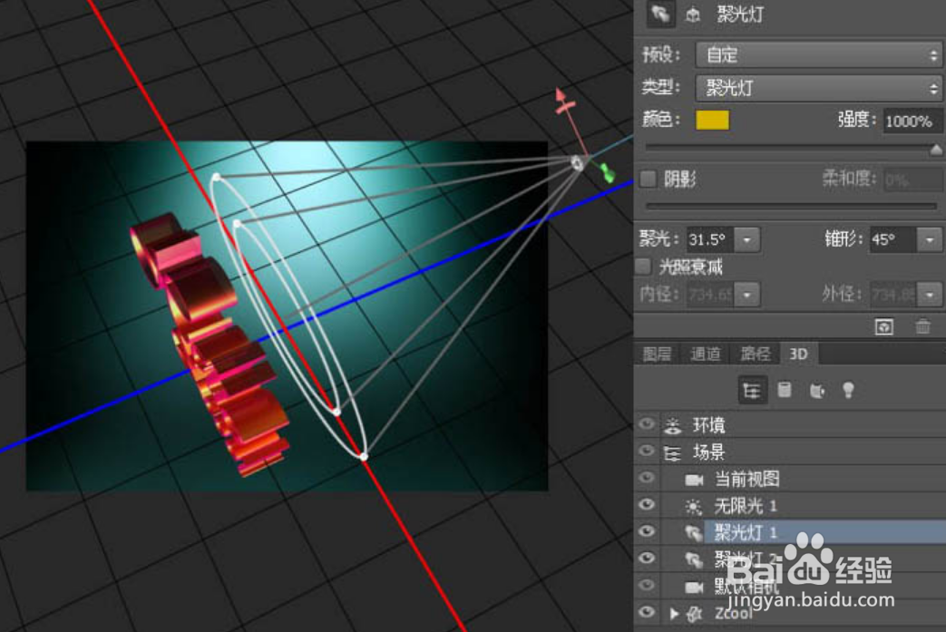Click the 强度 intensity value field
This screenshot has height=632, width=946.
[x=912, y=121]
